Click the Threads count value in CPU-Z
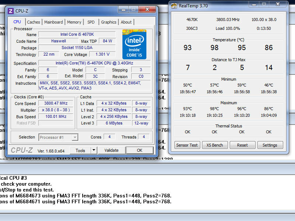Image resolution: width=295 pixels, height=221 pixels. [x=144, y=137]
